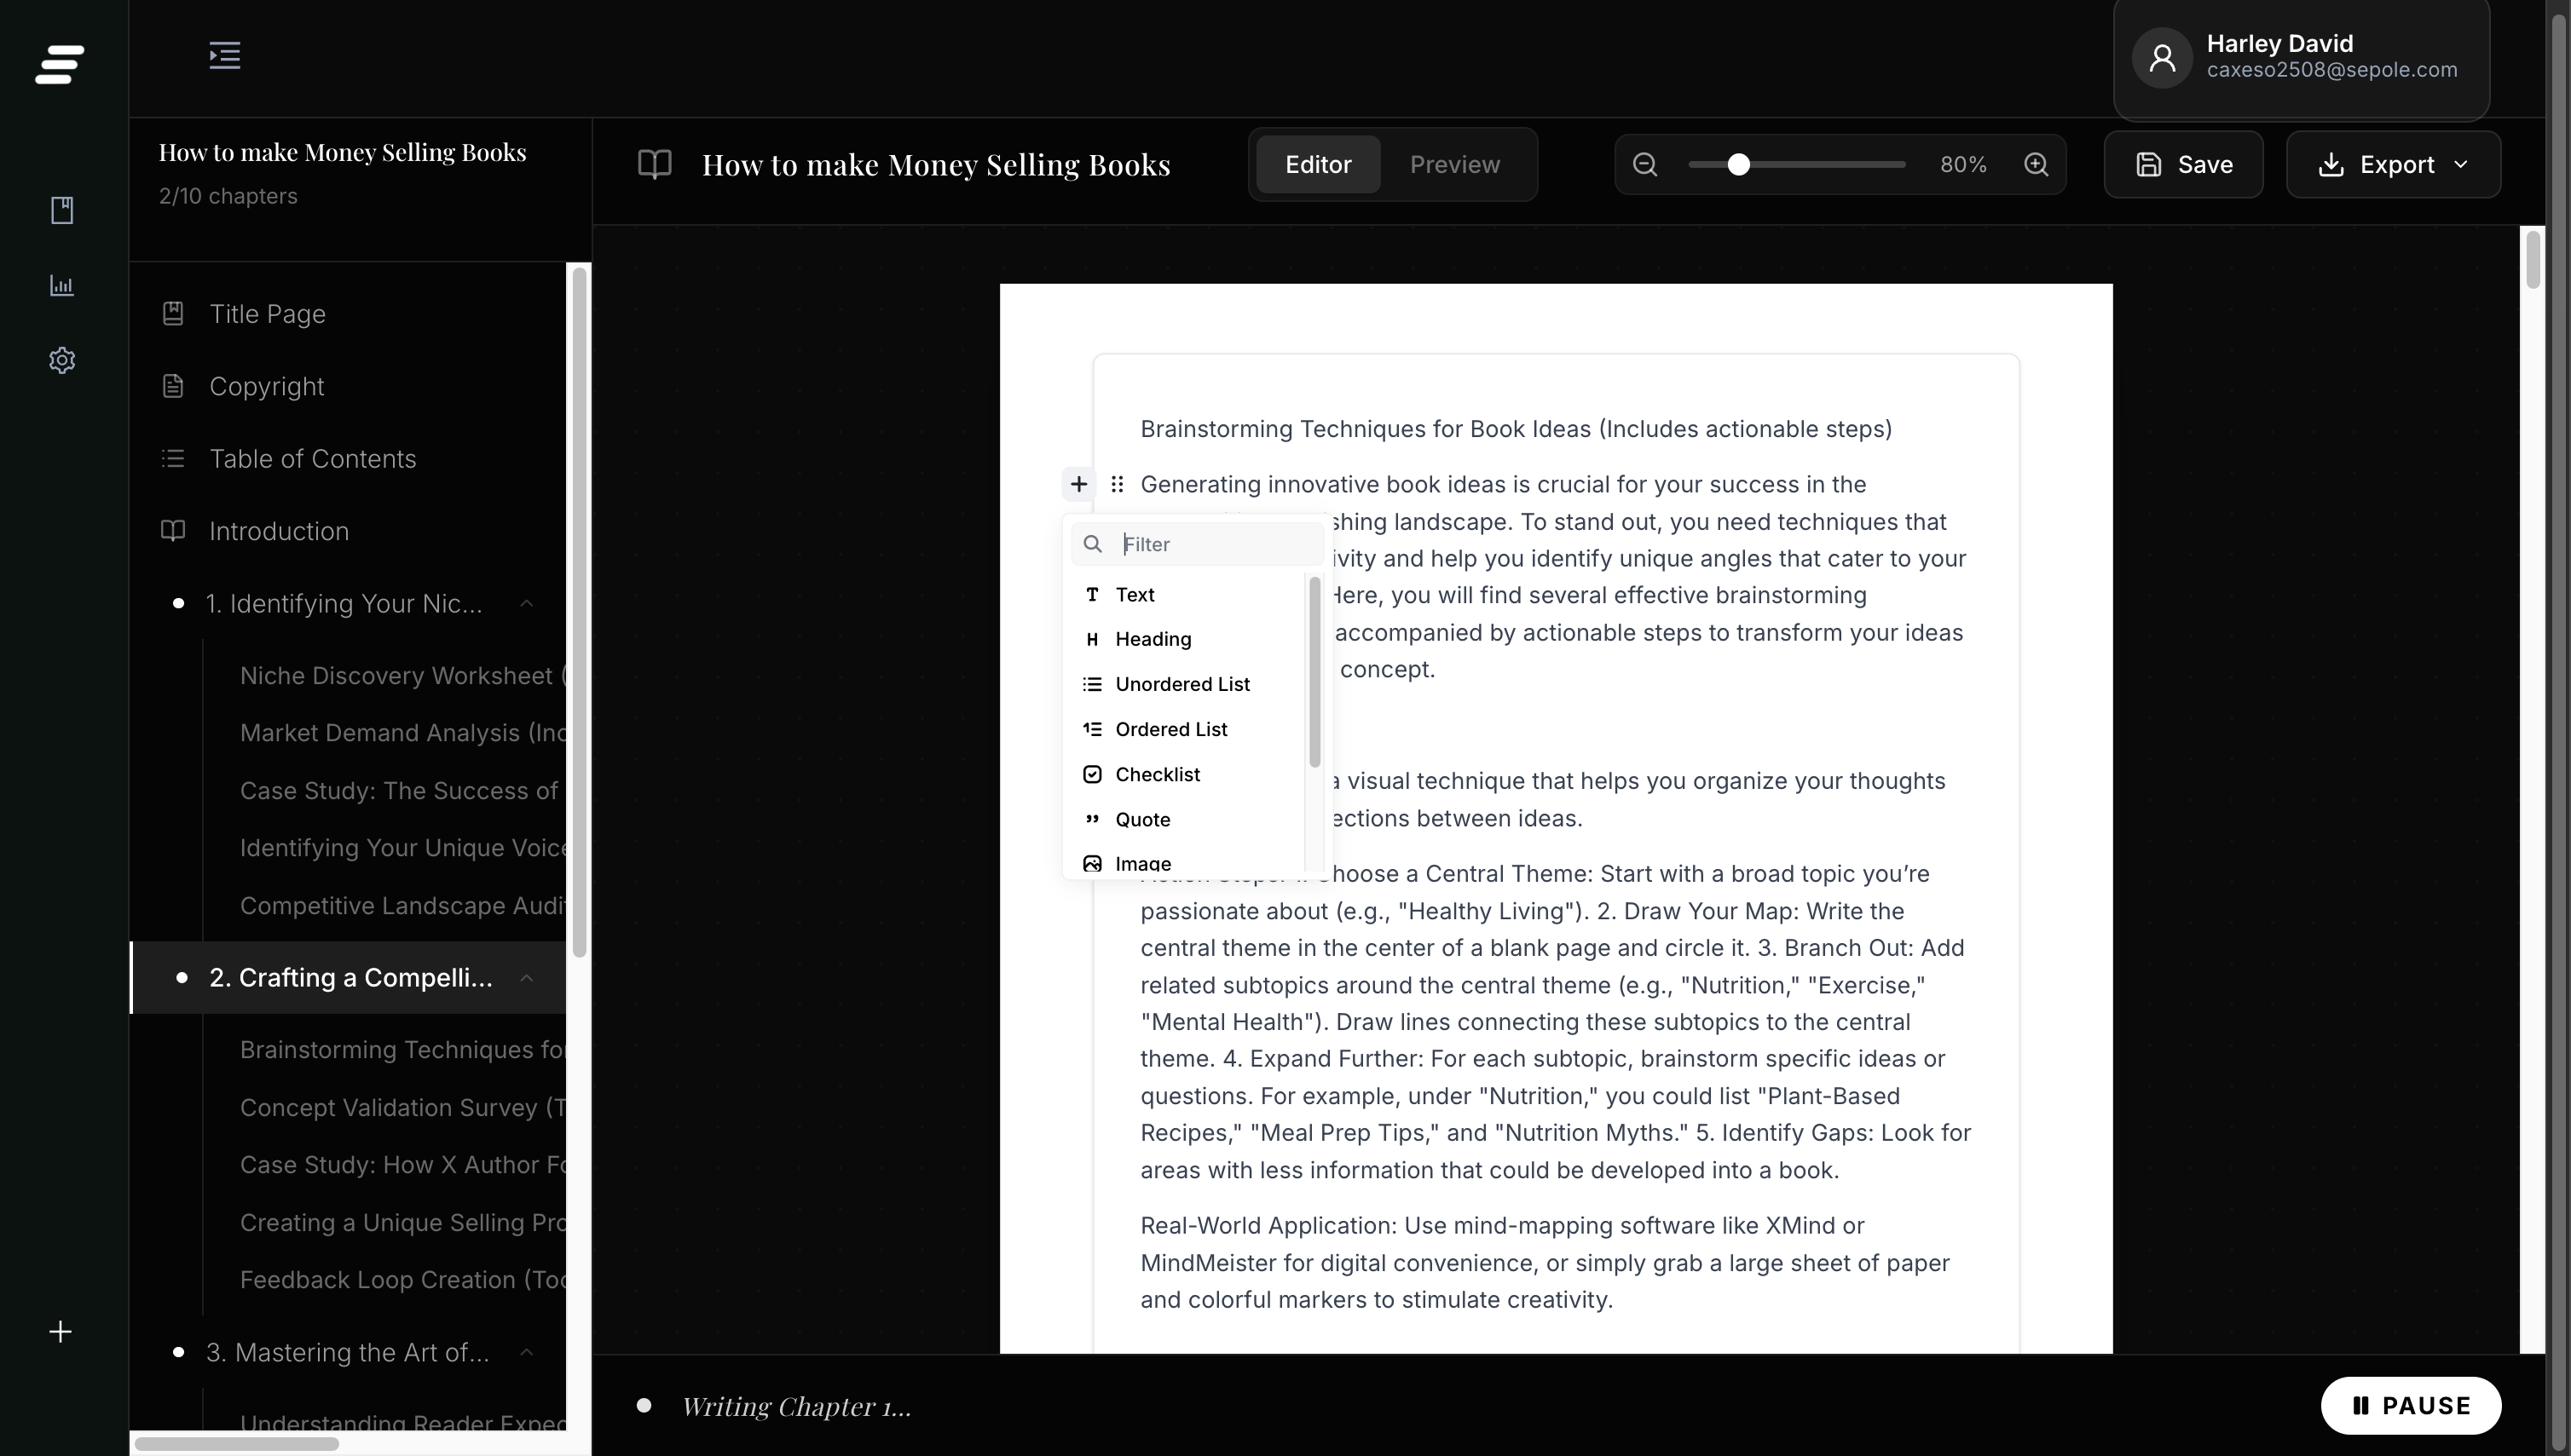Pause the chapter writing process
Screen dimensions: 2571x1456
(2411, 1405)
